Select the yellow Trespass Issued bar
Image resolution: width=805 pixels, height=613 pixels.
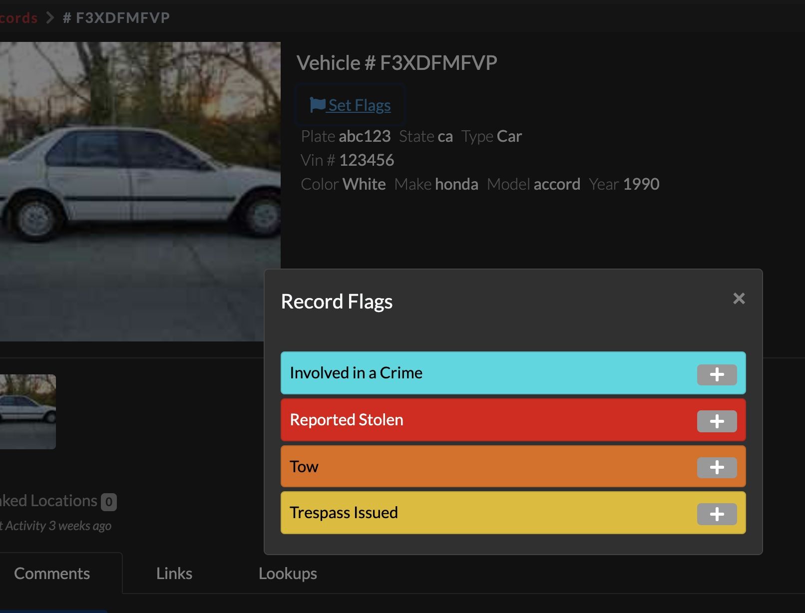449,512
